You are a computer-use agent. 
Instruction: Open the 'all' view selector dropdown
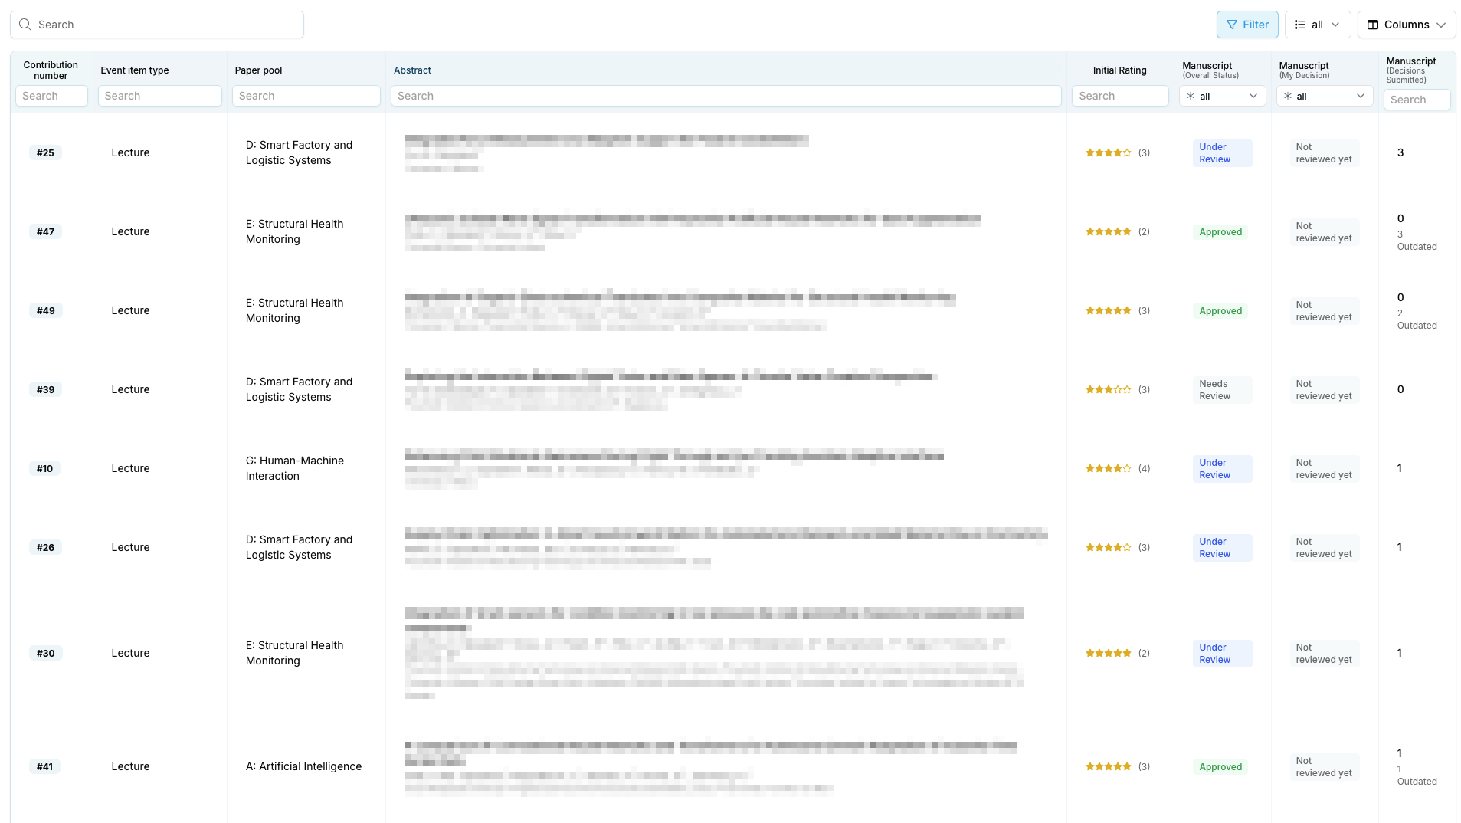point(1318,25)
